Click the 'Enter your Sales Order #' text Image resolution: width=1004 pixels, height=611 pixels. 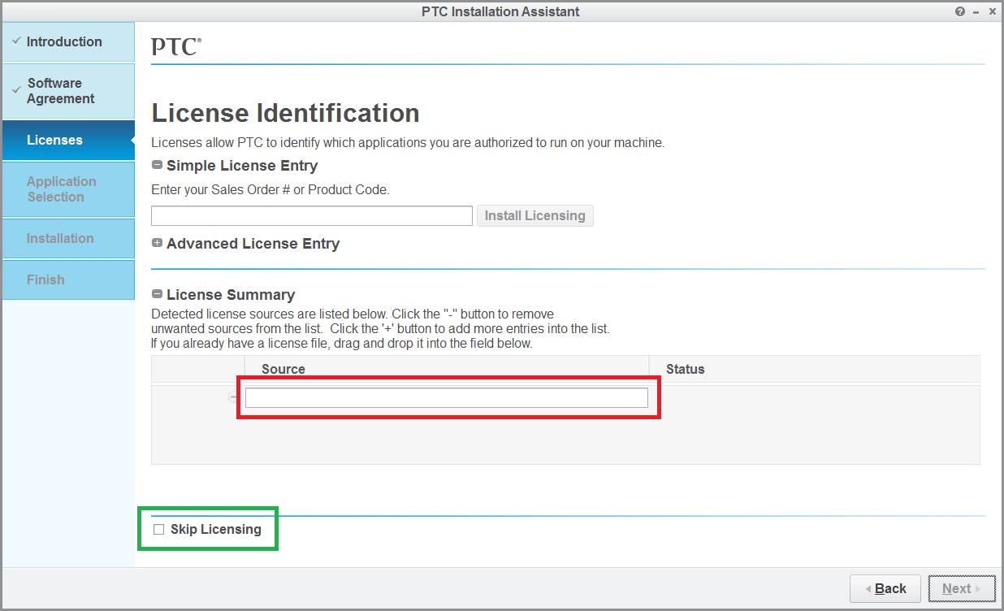270,190
